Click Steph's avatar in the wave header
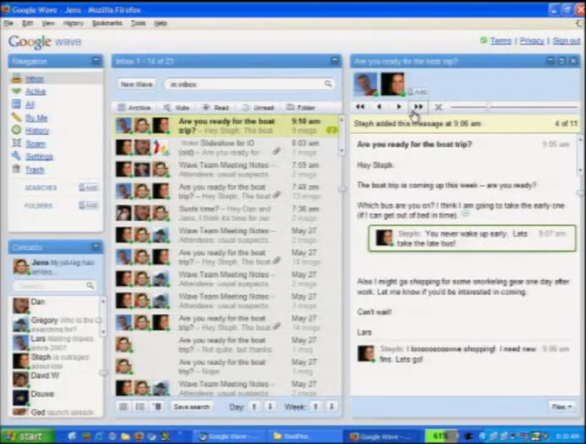The width and height of the screenshot is (586, 444). tap(392, 84)
